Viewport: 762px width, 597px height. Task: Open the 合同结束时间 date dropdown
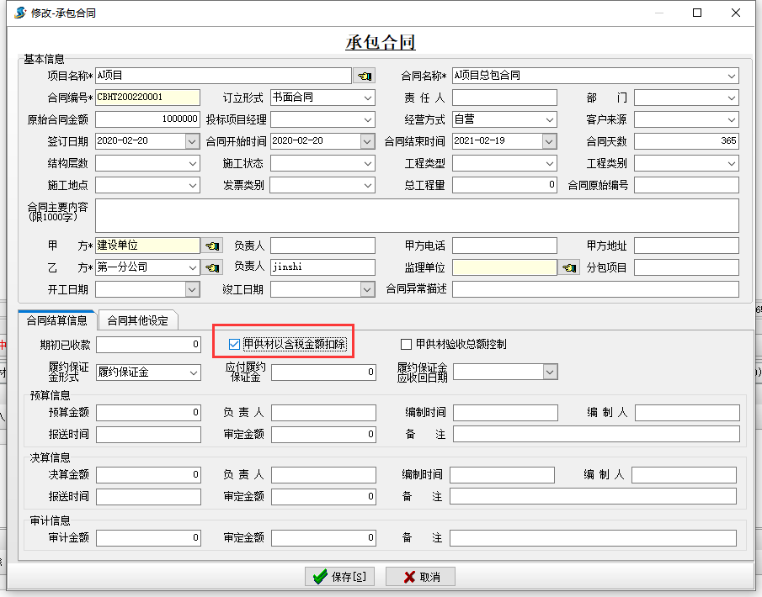click(549, 141)
